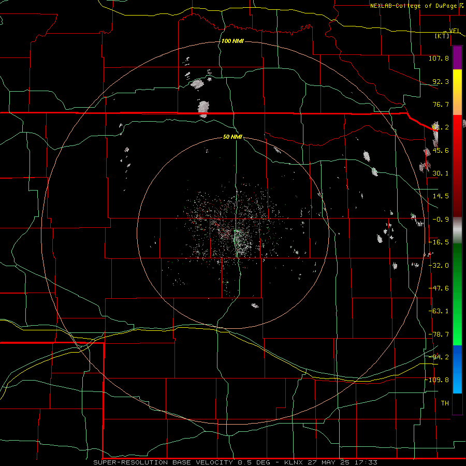Click SUPER-RESOLUTION BASE VELOCITY in footer

pos(163,462)
